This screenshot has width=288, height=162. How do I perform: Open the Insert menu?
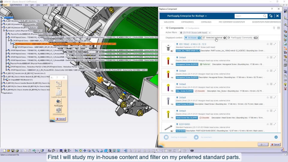(45, 5)
